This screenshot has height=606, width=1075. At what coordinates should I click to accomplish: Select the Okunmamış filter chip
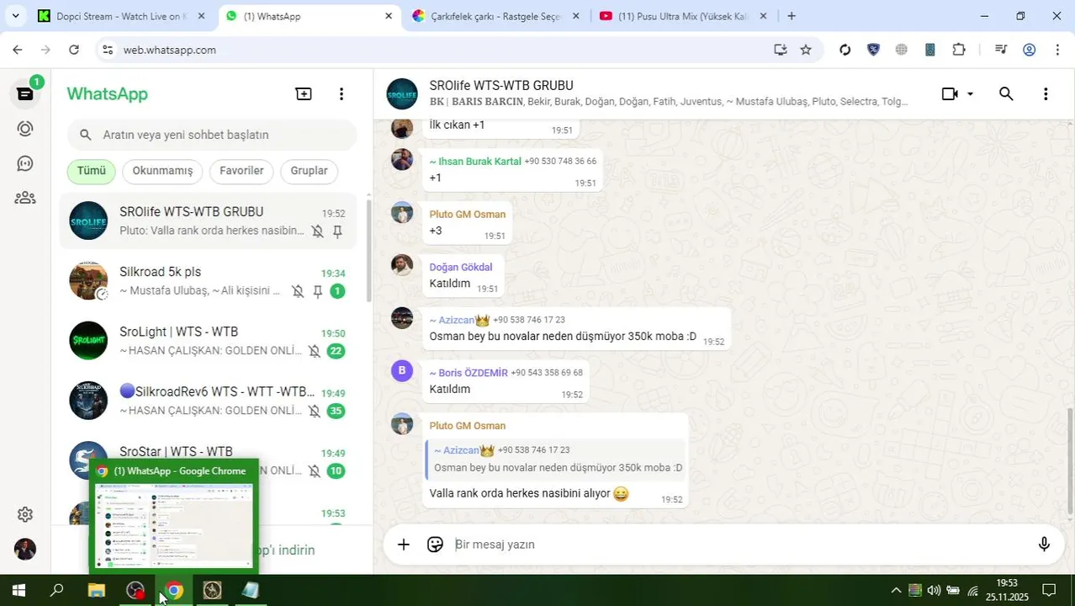pyautogui.click(x=162, y=171)
